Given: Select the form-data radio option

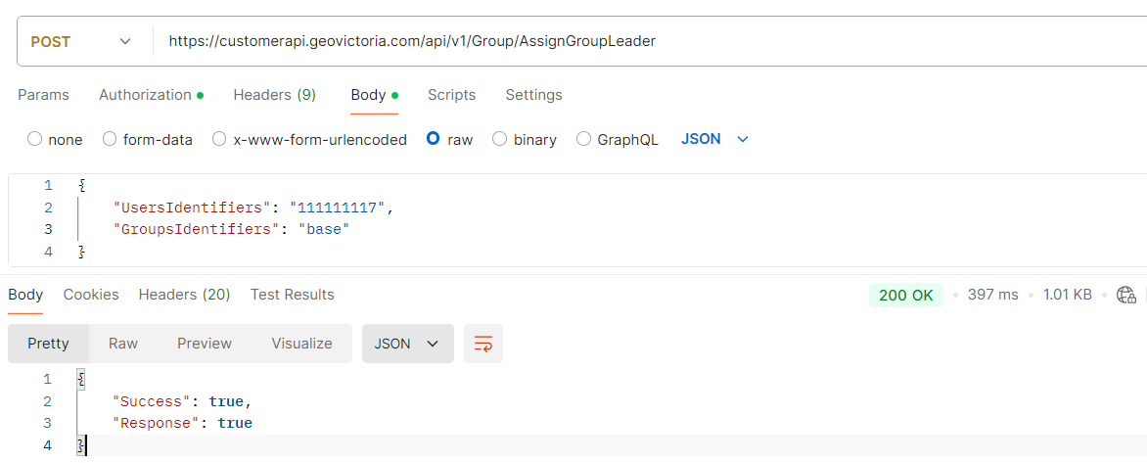Looking at the screenshot, I should pyautogui.click(x=110, y=139).
